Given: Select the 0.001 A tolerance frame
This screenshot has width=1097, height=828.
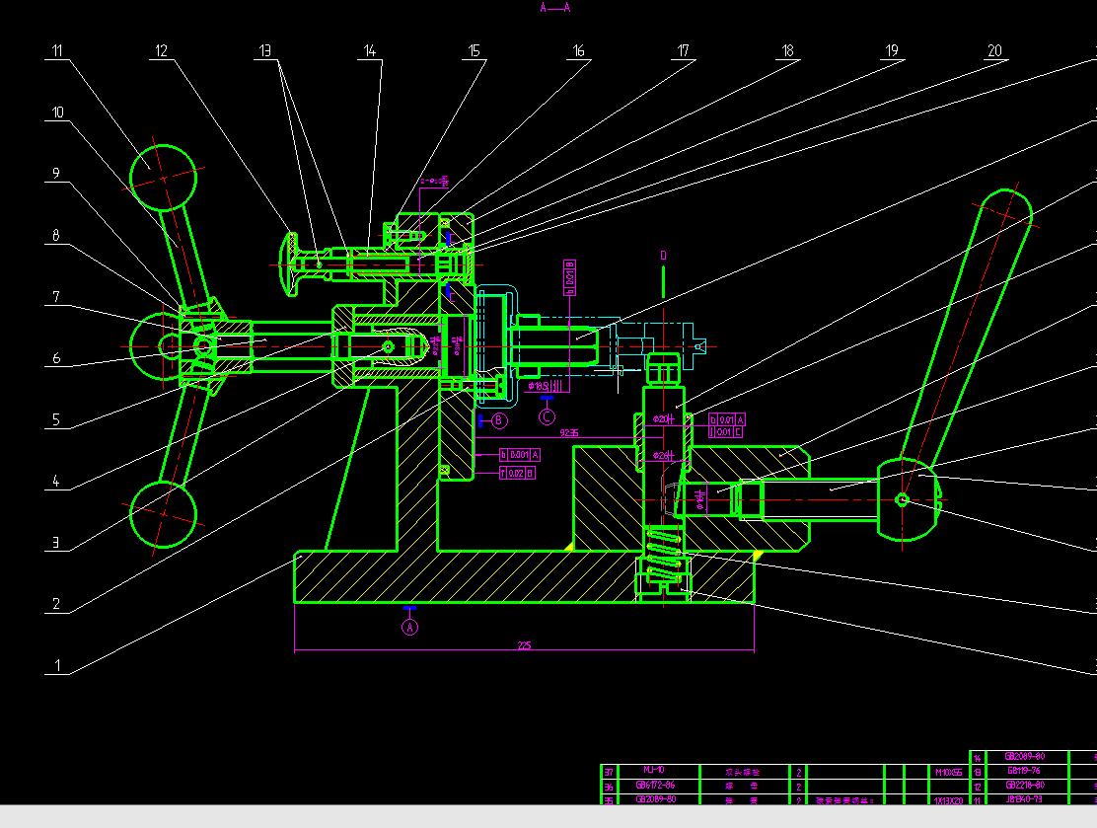Looking at the screenshot, I should [x=519, y=455].
